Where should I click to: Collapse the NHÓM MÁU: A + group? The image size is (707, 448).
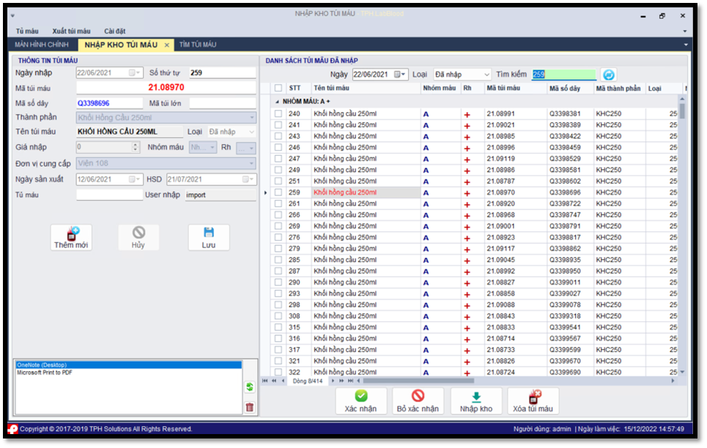coord(277,102)
